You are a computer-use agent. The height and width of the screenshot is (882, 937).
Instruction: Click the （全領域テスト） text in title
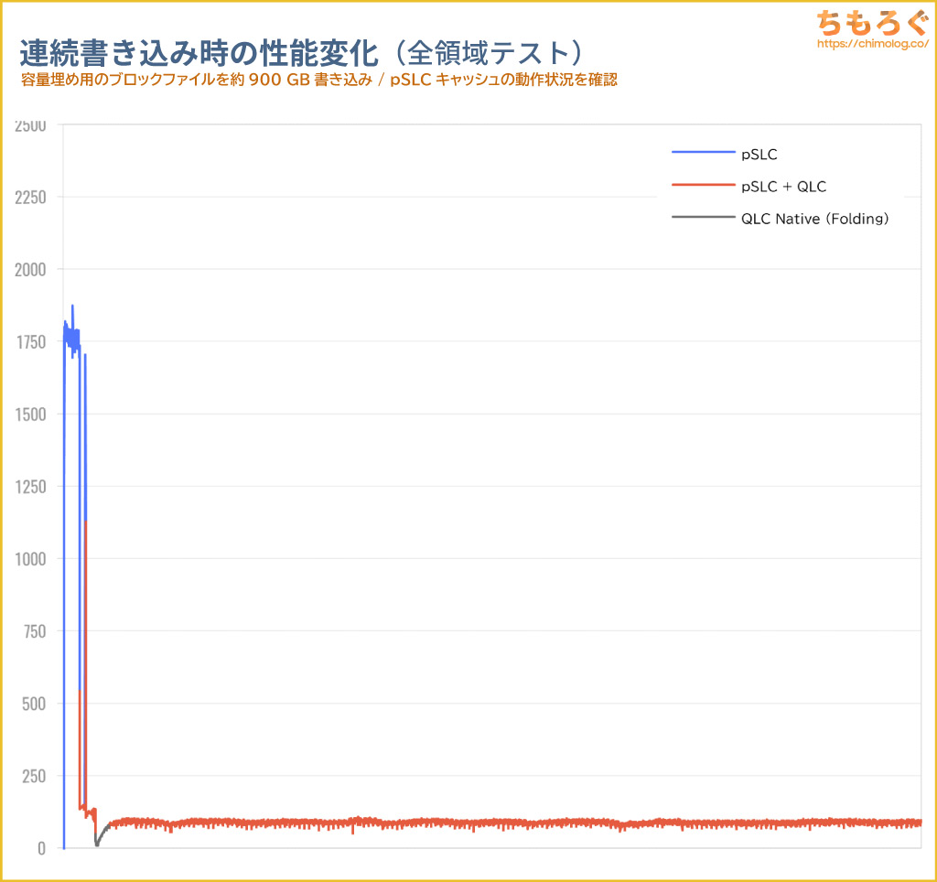pyautogui.click(x=488, y=54)
